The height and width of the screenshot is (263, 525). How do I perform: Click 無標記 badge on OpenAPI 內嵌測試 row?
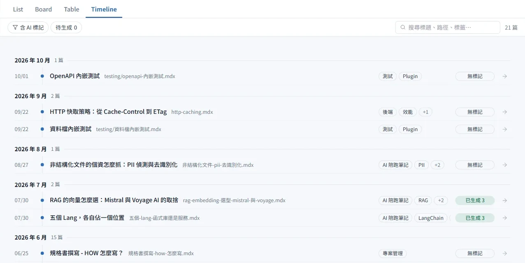click(x=475, y=76)
